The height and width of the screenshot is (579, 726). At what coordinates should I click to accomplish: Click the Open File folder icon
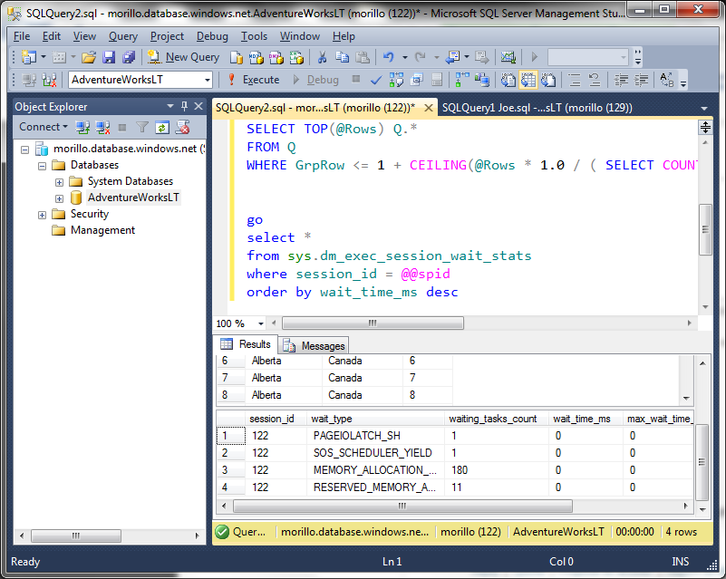point(89,57)
